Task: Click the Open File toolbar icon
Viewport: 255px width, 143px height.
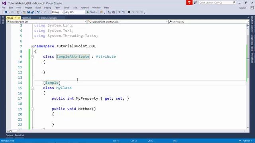Action: coord(24,12)
